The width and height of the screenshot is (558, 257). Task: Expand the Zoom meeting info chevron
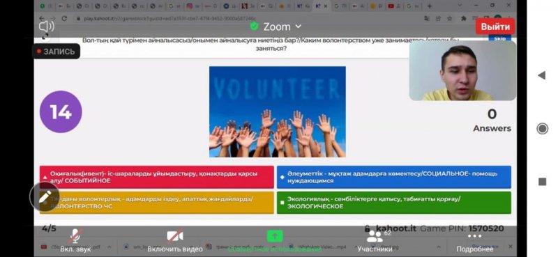click(x=299, y=26)
